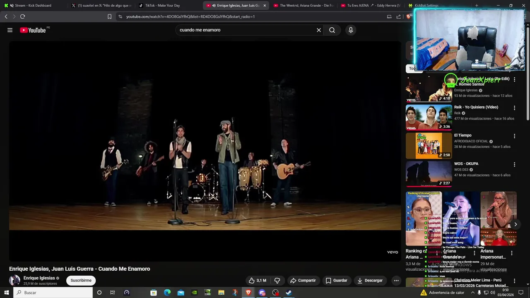Open AFRODISIACO OFICIAL channel name
530x298 pixels.
coord(471,141)
